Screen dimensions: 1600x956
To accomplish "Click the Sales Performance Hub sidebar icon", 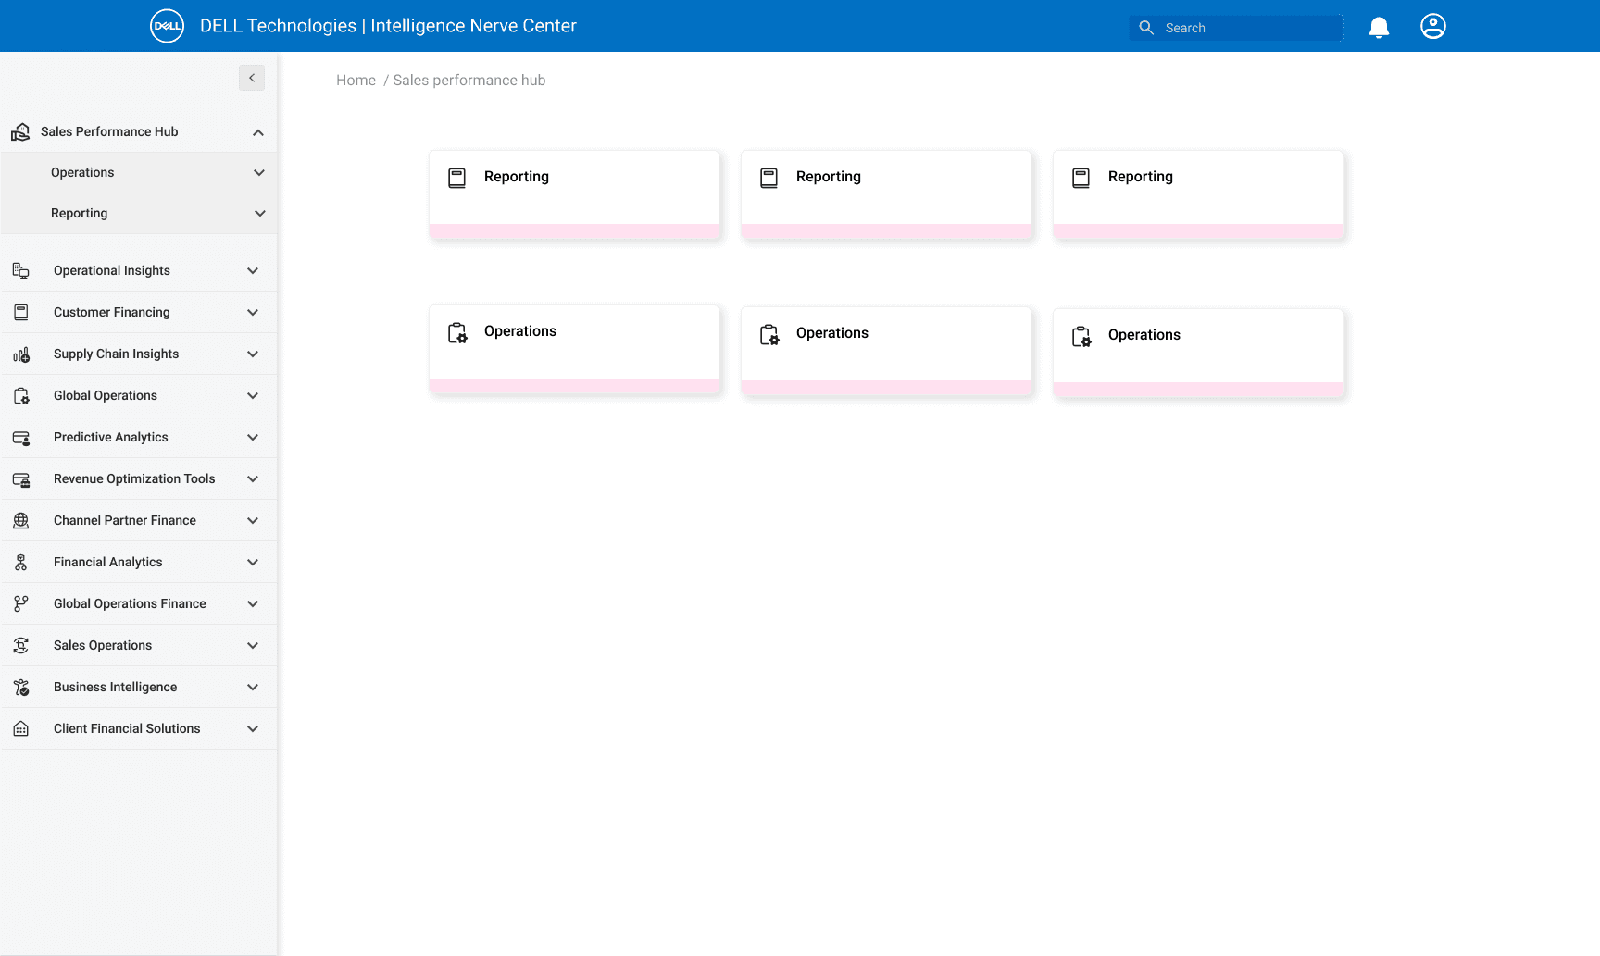I will (x=20, y=132).
